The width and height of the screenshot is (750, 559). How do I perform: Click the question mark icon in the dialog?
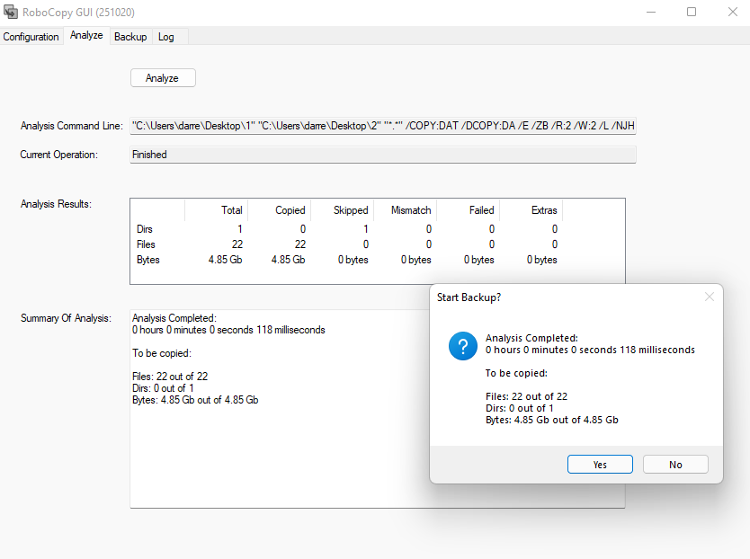click(462, 346)
